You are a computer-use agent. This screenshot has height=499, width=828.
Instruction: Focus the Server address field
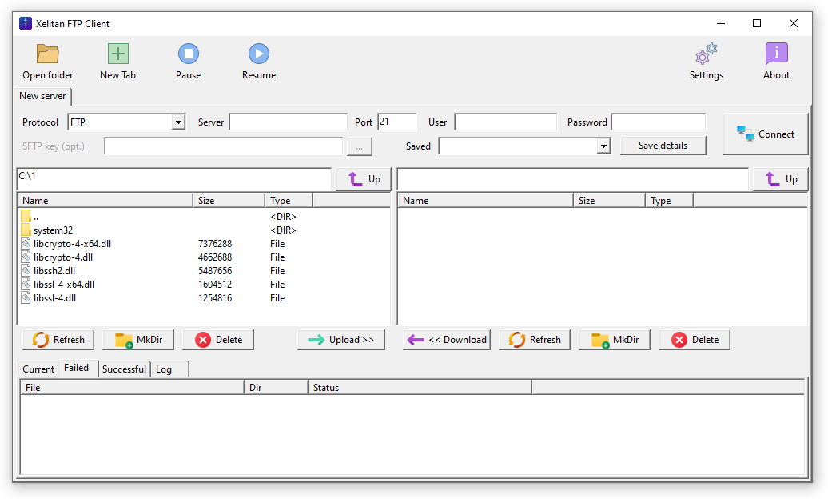click(x=289, y=122)
